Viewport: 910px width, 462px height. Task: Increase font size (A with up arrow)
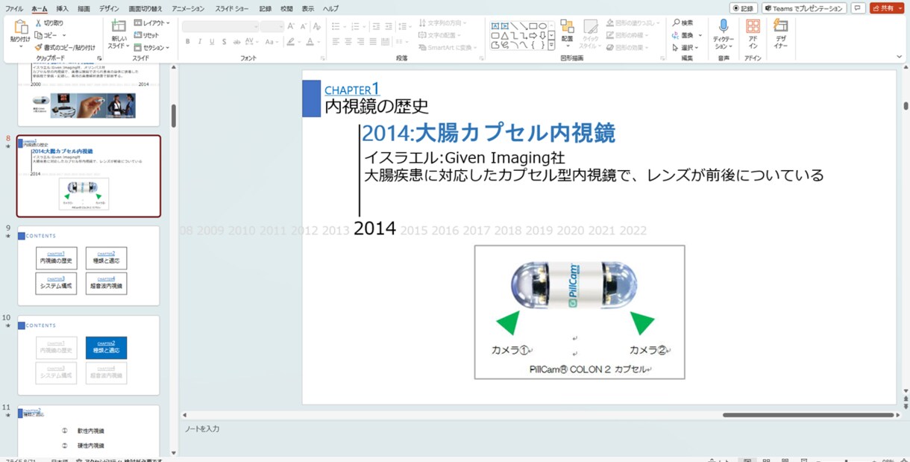click(x=291, y=26)
